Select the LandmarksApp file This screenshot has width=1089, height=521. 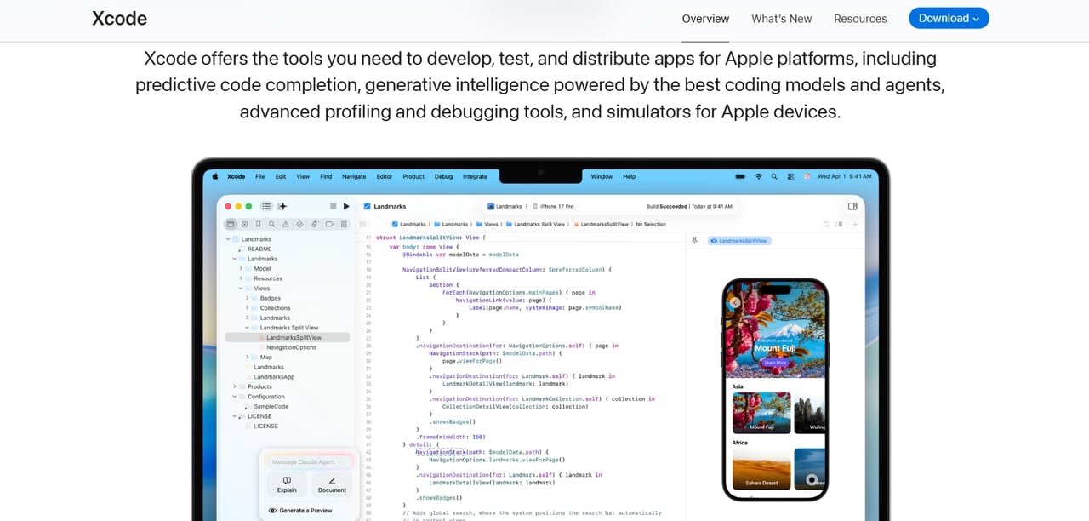[x=274, y=377]
